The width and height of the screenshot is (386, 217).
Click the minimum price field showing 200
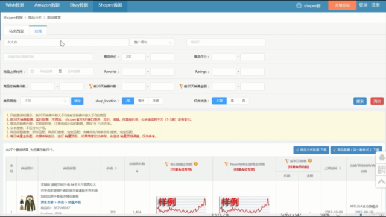(134, 57)
